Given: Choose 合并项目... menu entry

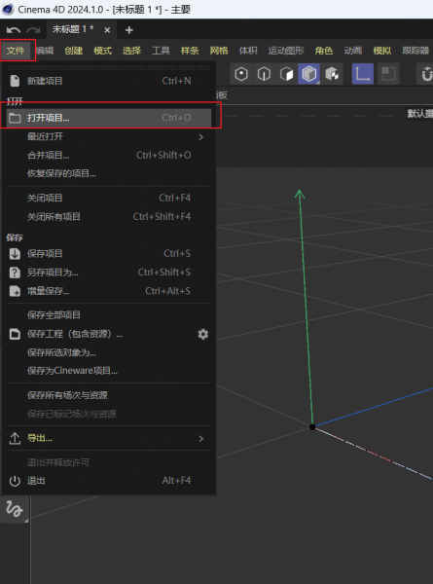Looking at the screenshot, I should click(109, 156).
